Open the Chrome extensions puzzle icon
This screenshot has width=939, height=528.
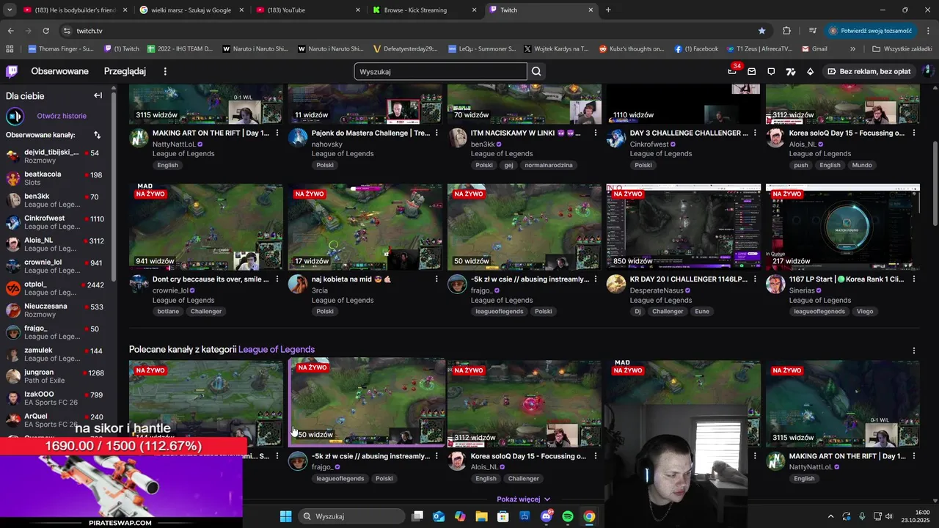pyautogui.click(x=786, y=31)
